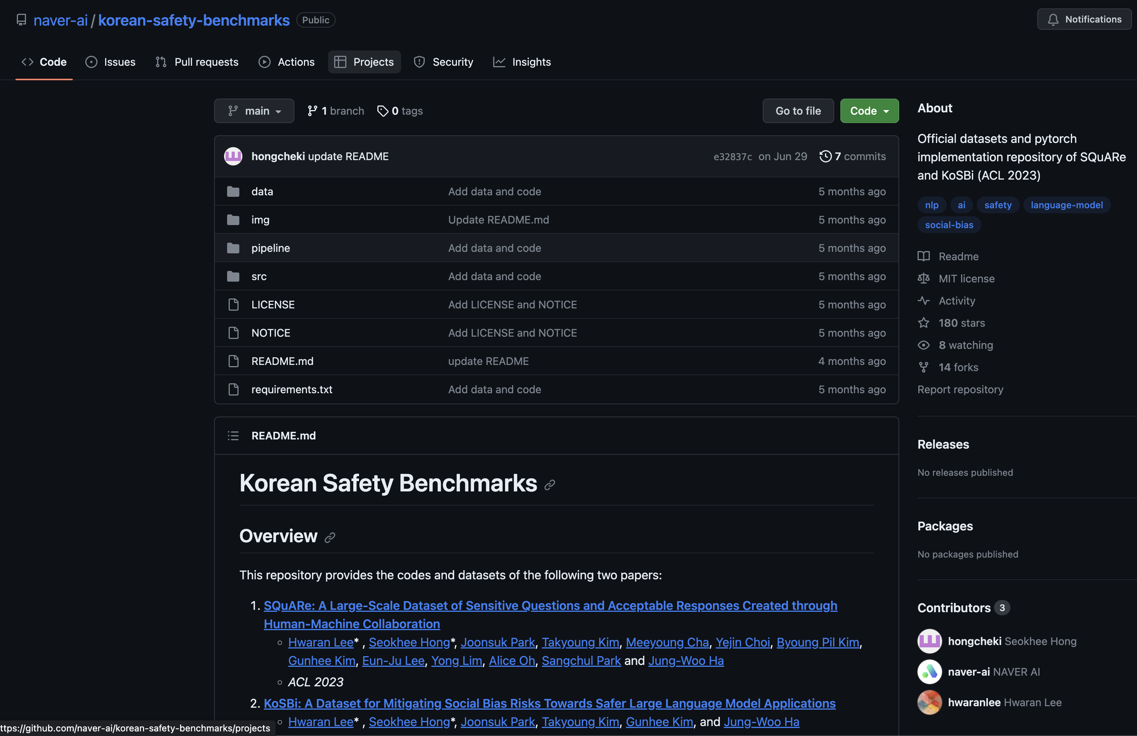Click the eye icon beside 8 watching
This screenshot has height=736, width=1137.
click(x=923, y=345)
